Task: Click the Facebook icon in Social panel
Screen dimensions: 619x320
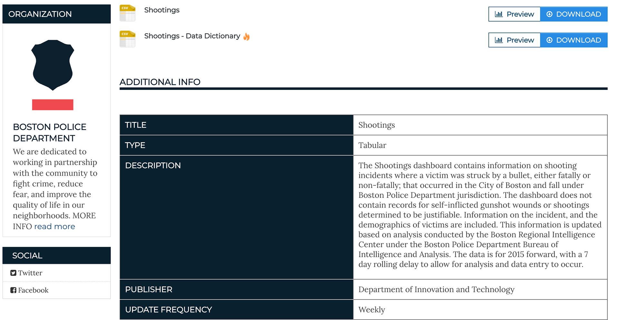Action: click(x=13, y=290)
